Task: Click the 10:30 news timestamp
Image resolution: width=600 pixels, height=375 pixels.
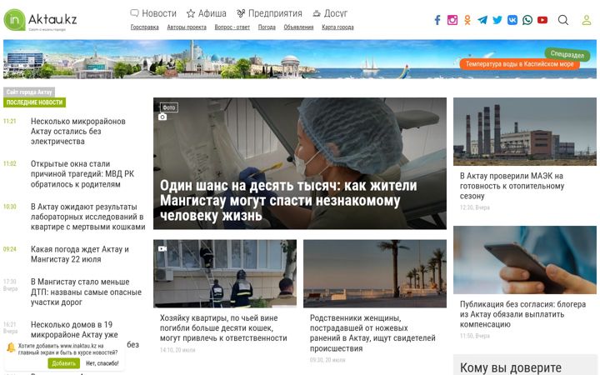Action: [10, 207]
